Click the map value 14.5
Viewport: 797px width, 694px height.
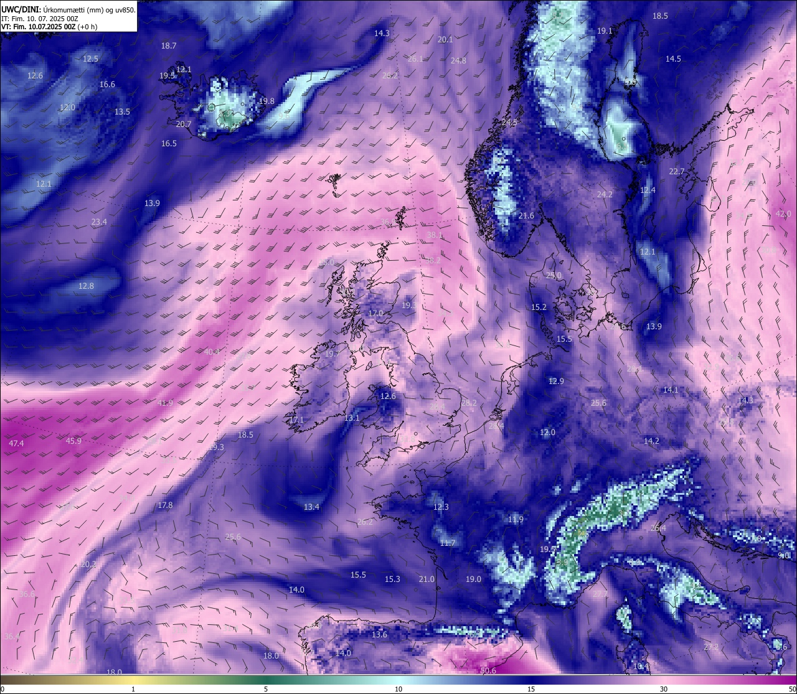673,59
